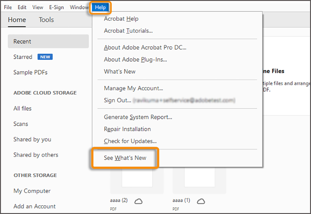Click Manage My Account
Viewport: 311px width, 214px height.
click(x=133, y=88)
